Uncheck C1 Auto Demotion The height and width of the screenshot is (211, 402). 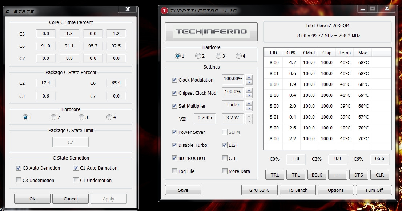[x=76, y=168]
